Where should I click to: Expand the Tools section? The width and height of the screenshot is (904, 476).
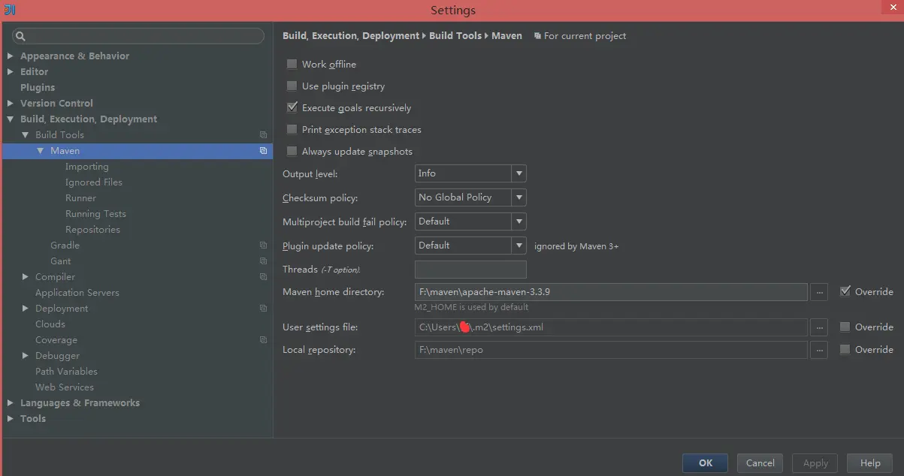click(11, 419)
